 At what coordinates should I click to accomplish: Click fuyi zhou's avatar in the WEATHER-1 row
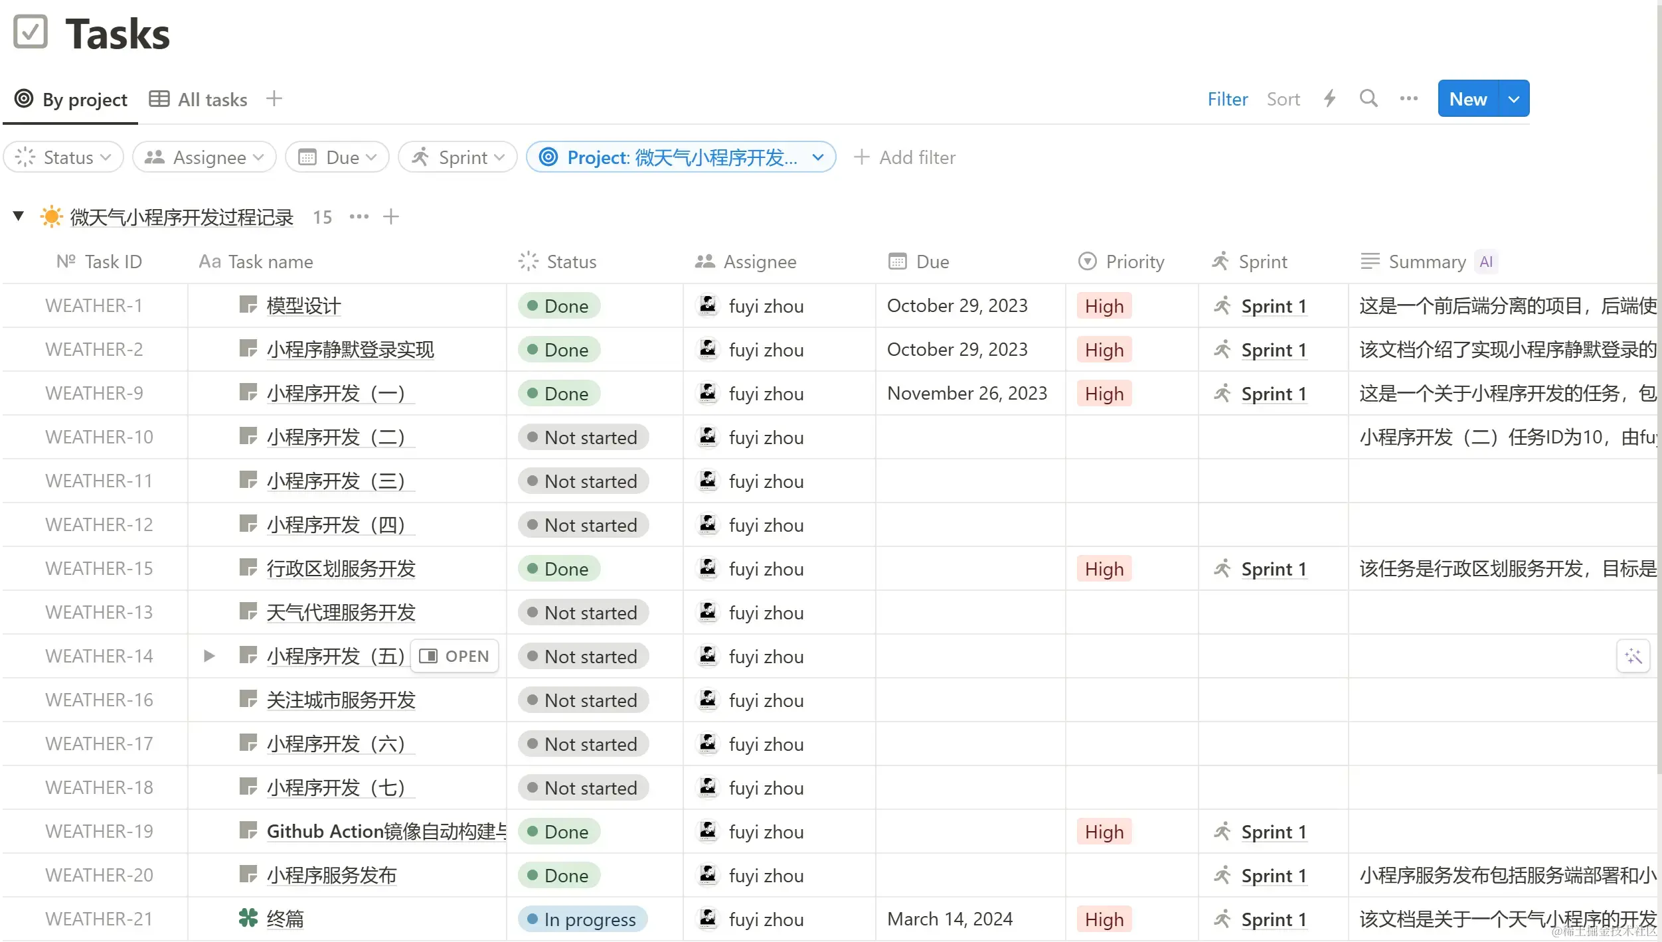[x=708, y=305]
